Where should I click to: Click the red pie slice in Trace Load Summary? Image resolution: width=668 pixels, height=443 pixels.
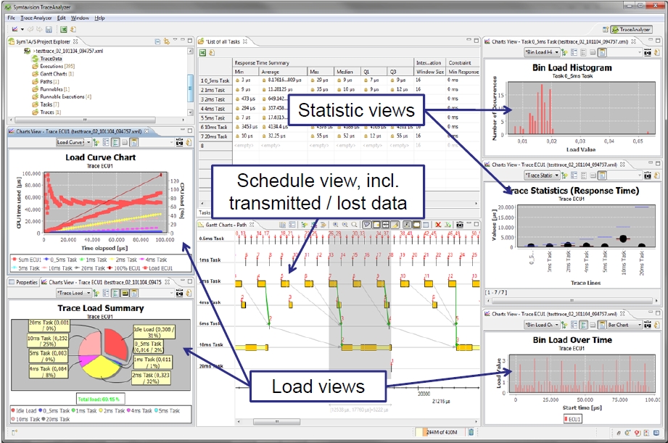tap(115, 344)
